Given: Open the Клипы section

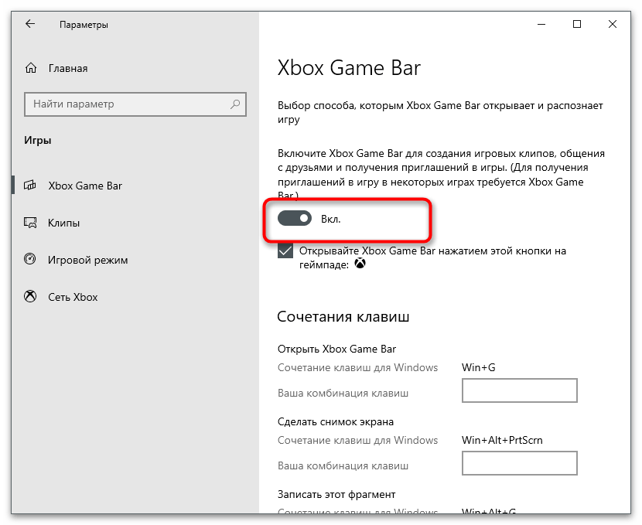Looking at the screenshot, I should [x=64, y=223].
